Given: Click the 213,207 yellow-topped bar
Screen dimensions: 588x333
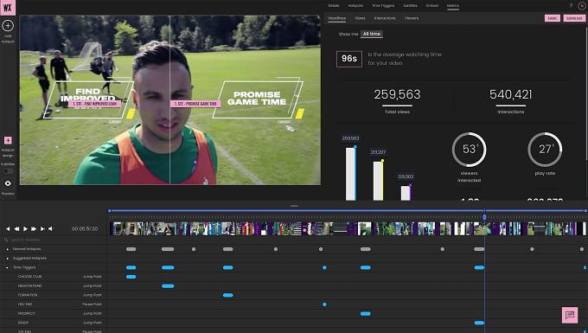Looking at the screenshot, I should tap(378, 181).
